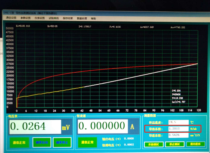The image size is (210, 153).
Task: Click the 导温系数 value field
Action: pos(178,135)
